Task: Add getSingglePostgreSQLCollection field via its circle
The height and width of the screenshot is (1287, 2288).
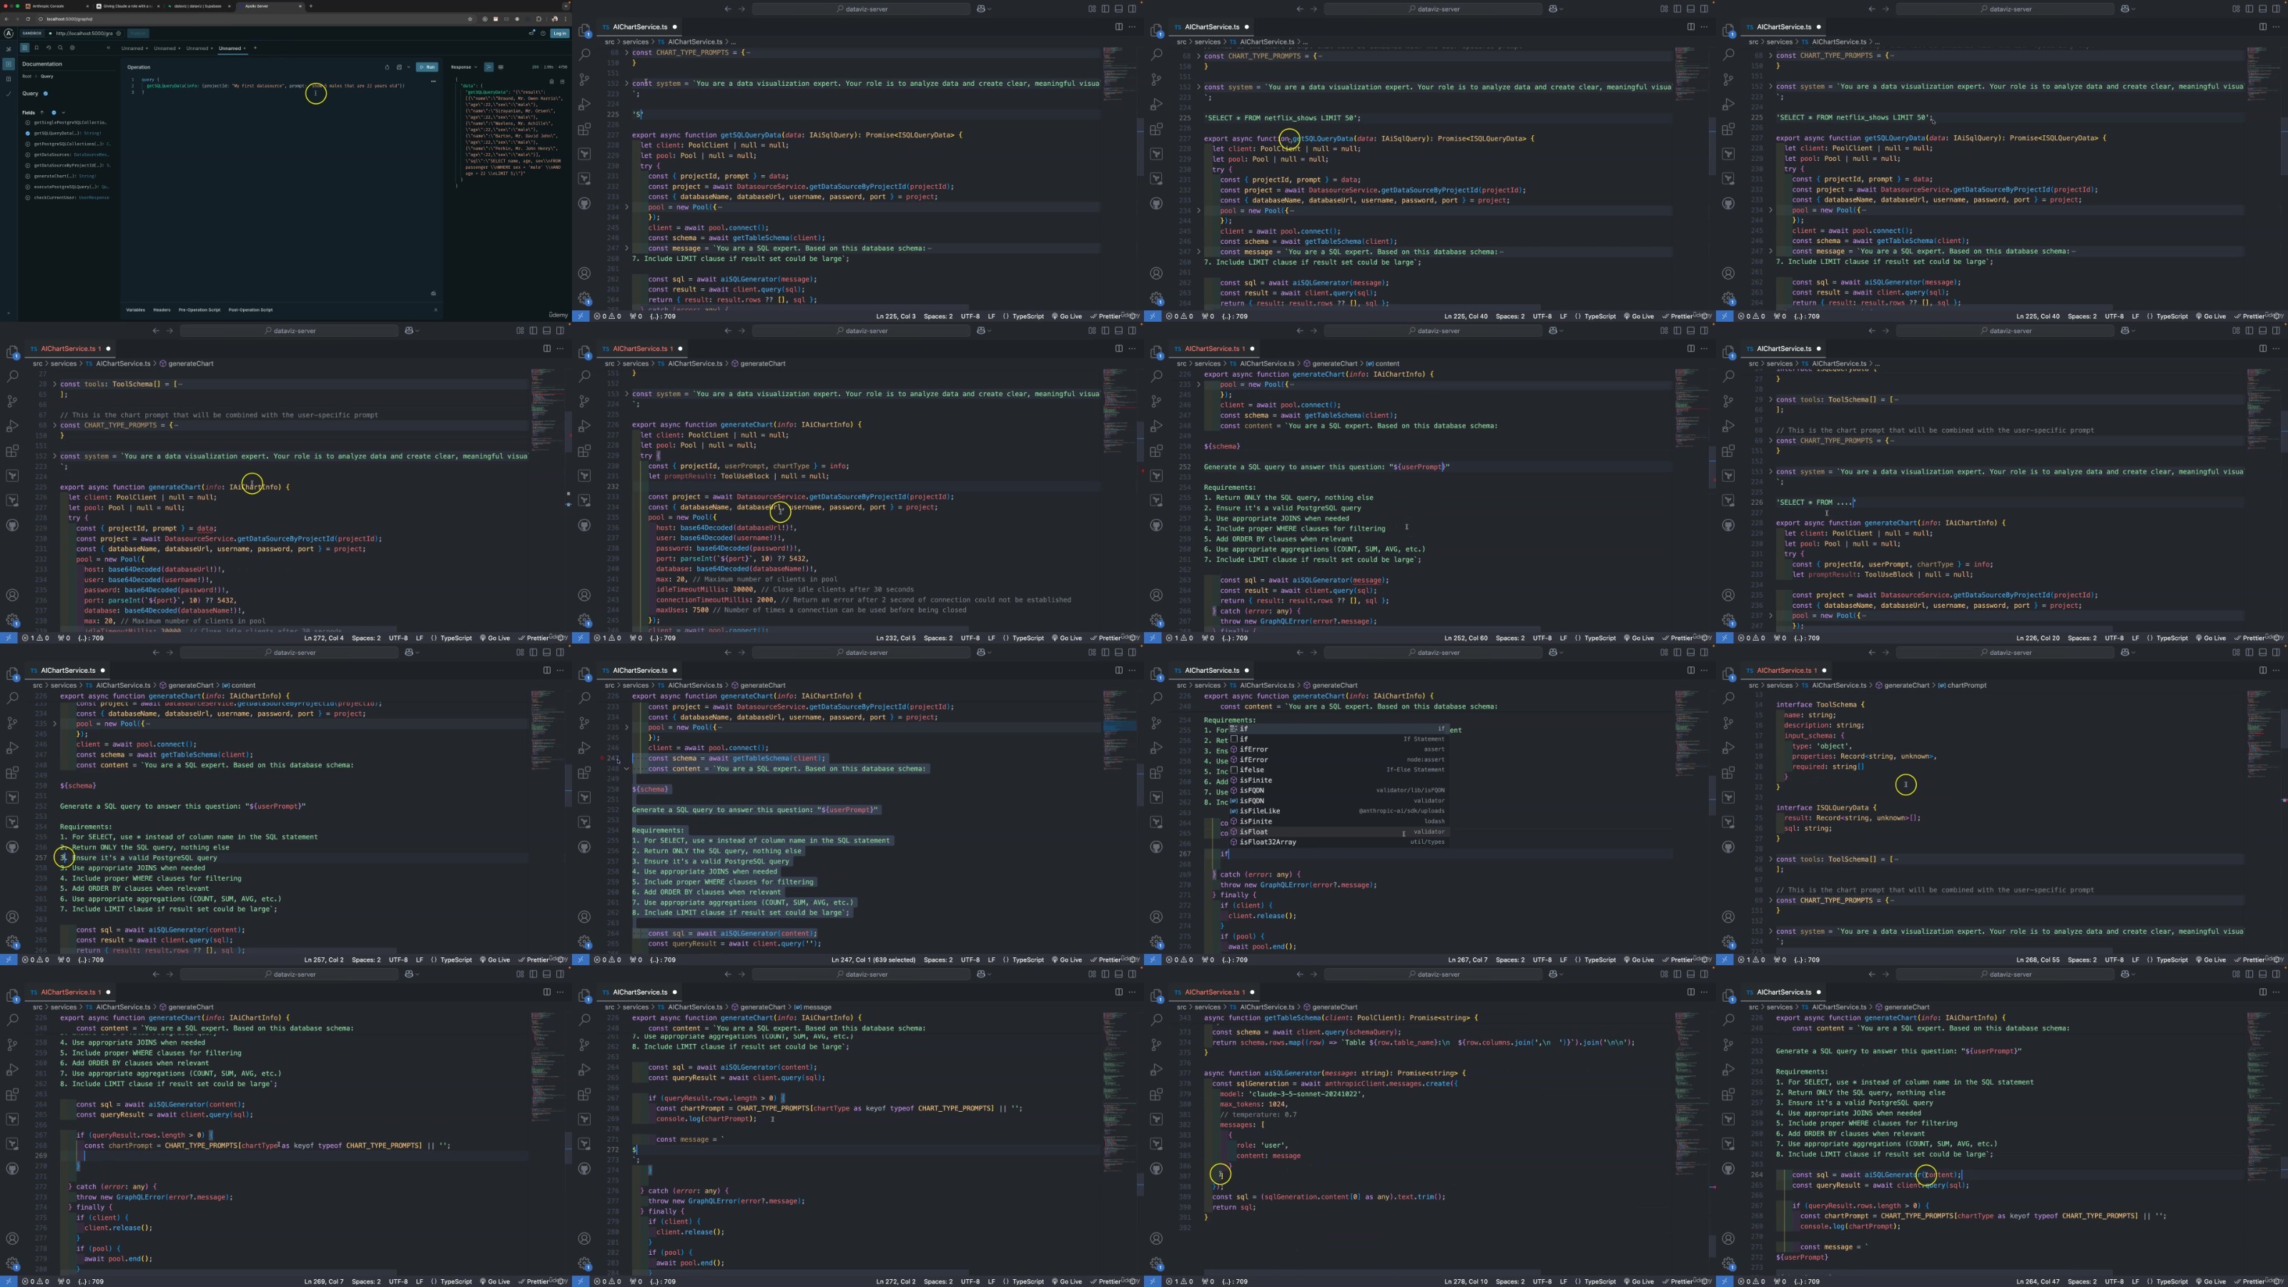Action: 28,122
